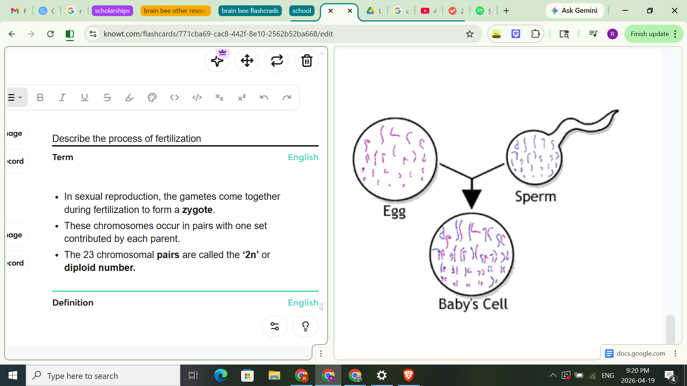The image size is (687, 386).
Task: Apply Italic formatting
Action: point(62,97)
